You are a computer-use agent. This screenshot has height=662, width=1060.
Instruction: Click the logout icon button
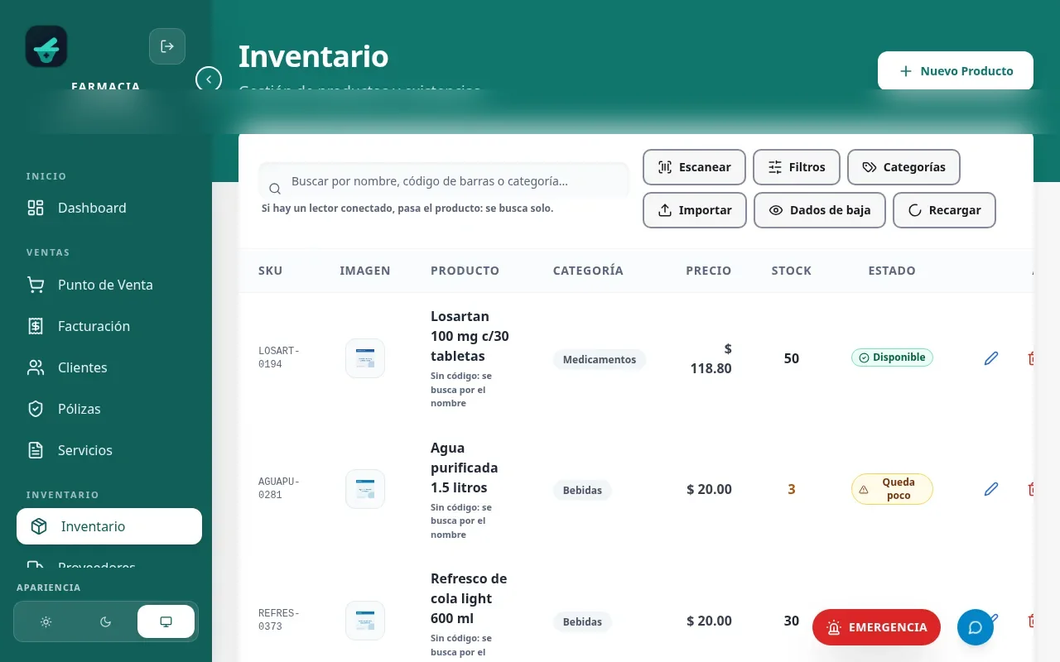click(x=167, y=46)
